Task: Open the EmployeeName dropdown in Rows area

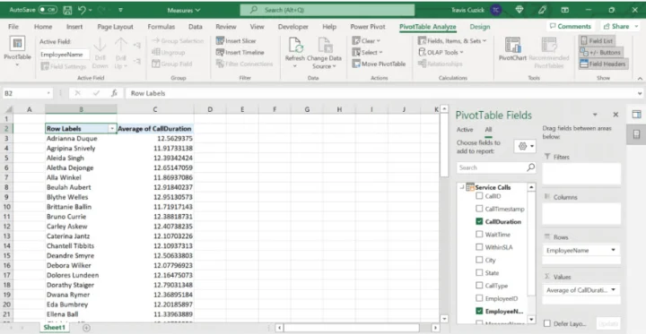Action: (613, 250)
